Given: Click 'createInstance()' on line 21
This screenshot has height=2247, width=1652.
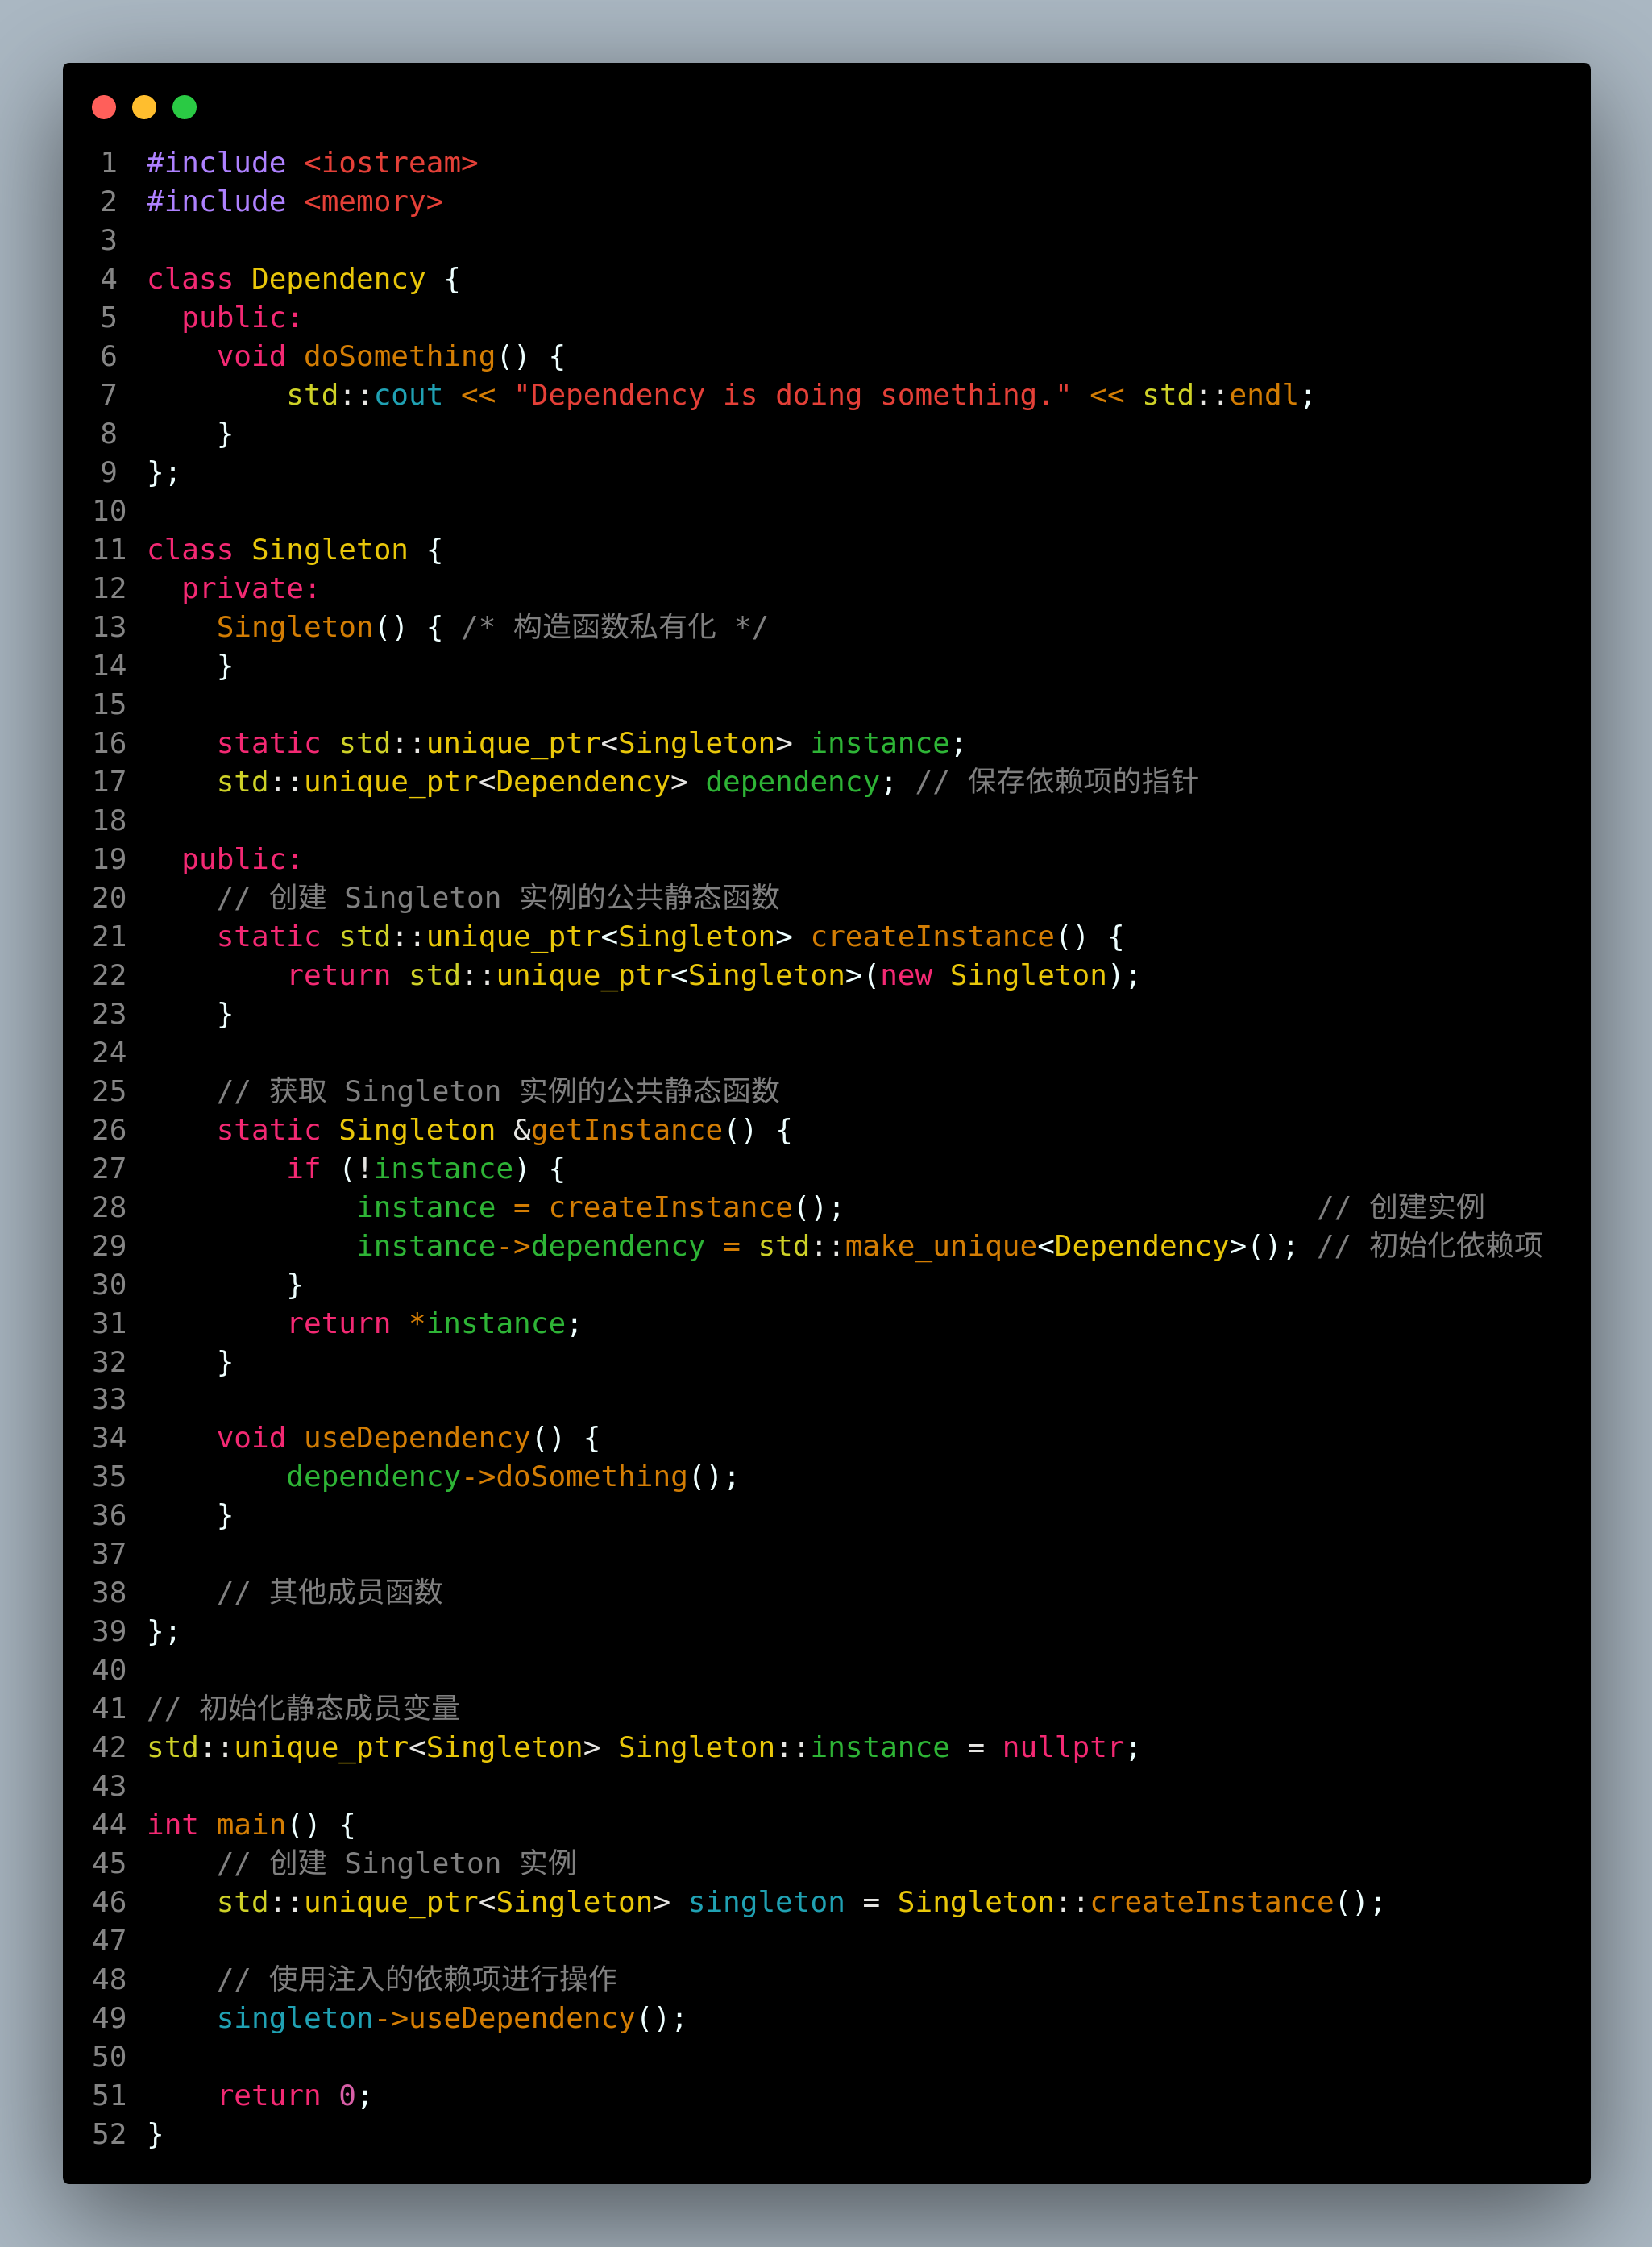Looking at the screenshot, I should coord(948,937).
